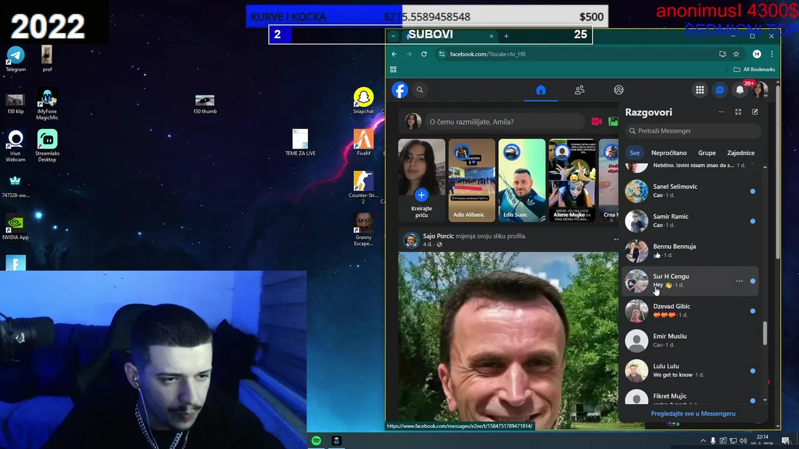799x449 pixels.
Task: Click the Pretraži Messenger search field
Action: (693, 131)
